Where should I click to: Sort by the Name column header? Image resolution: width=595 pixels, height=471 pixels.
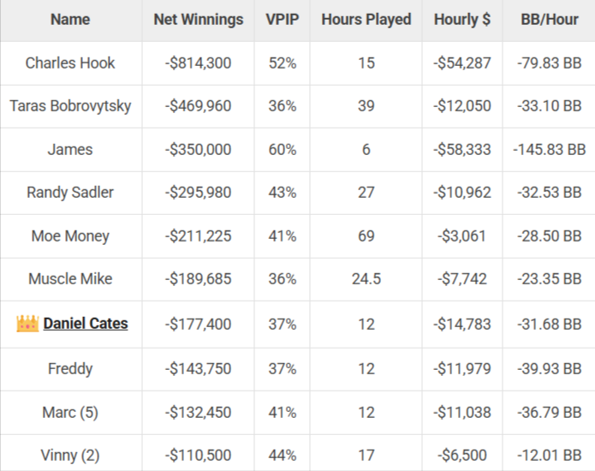click(70, 20)
